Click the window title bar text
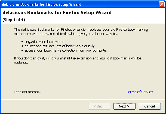Image resolution: width=166 pixels, height=114 pixels. point(42,4)
